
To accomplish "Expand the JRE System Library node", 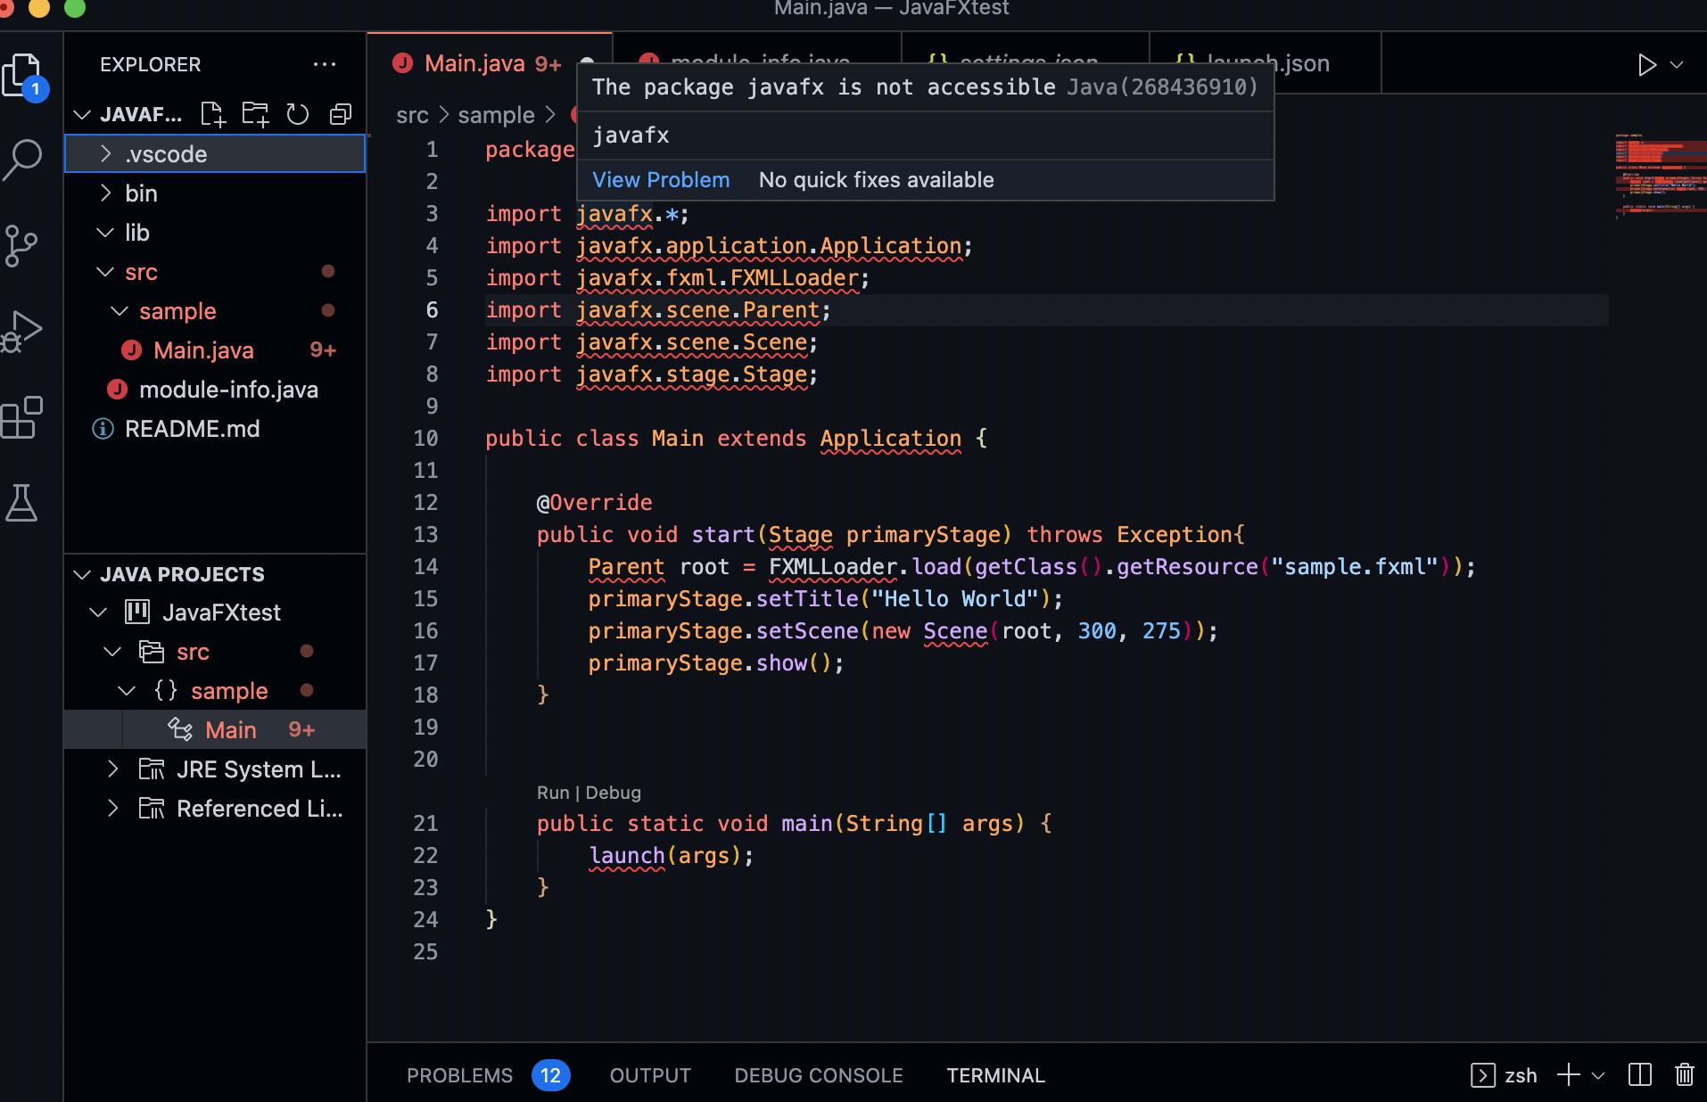I will (112, 769).
